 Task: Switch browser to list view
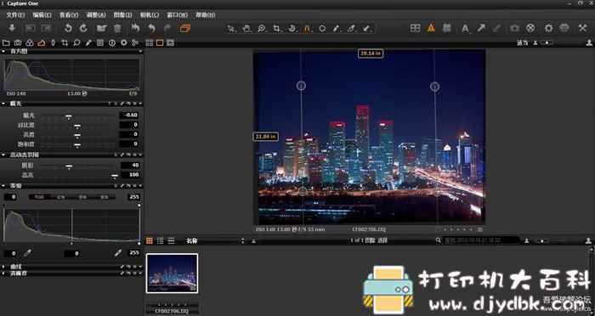[x=160, y=240]
